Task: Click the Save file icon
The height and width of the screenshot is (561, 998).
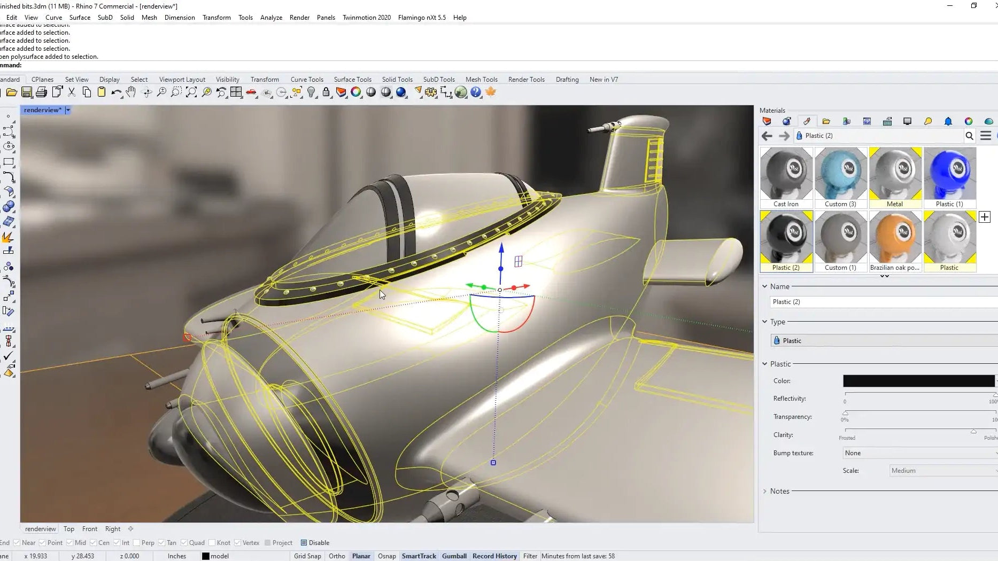Action: 26,92
